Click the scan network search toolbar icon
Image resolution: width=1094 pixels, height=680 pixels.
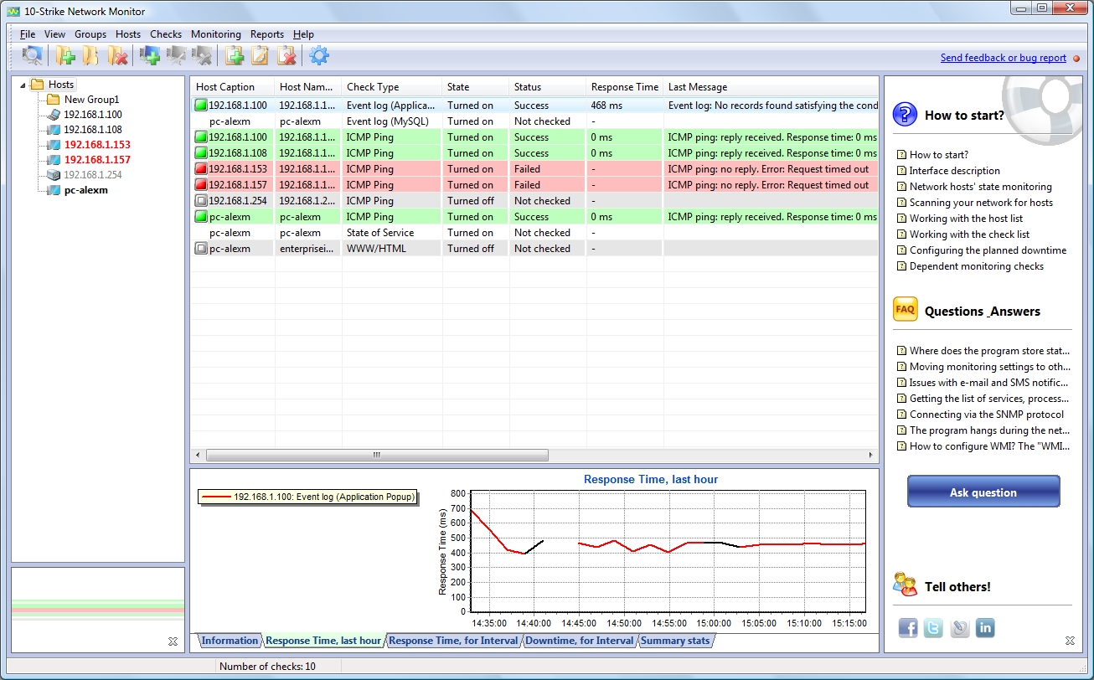32,56
